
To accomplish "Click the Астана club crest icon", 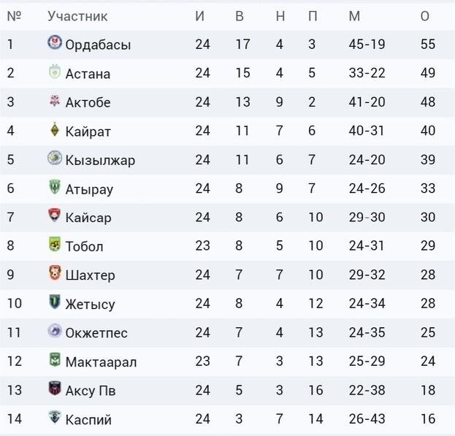I will pyautogui.click(x=55, y=72).
